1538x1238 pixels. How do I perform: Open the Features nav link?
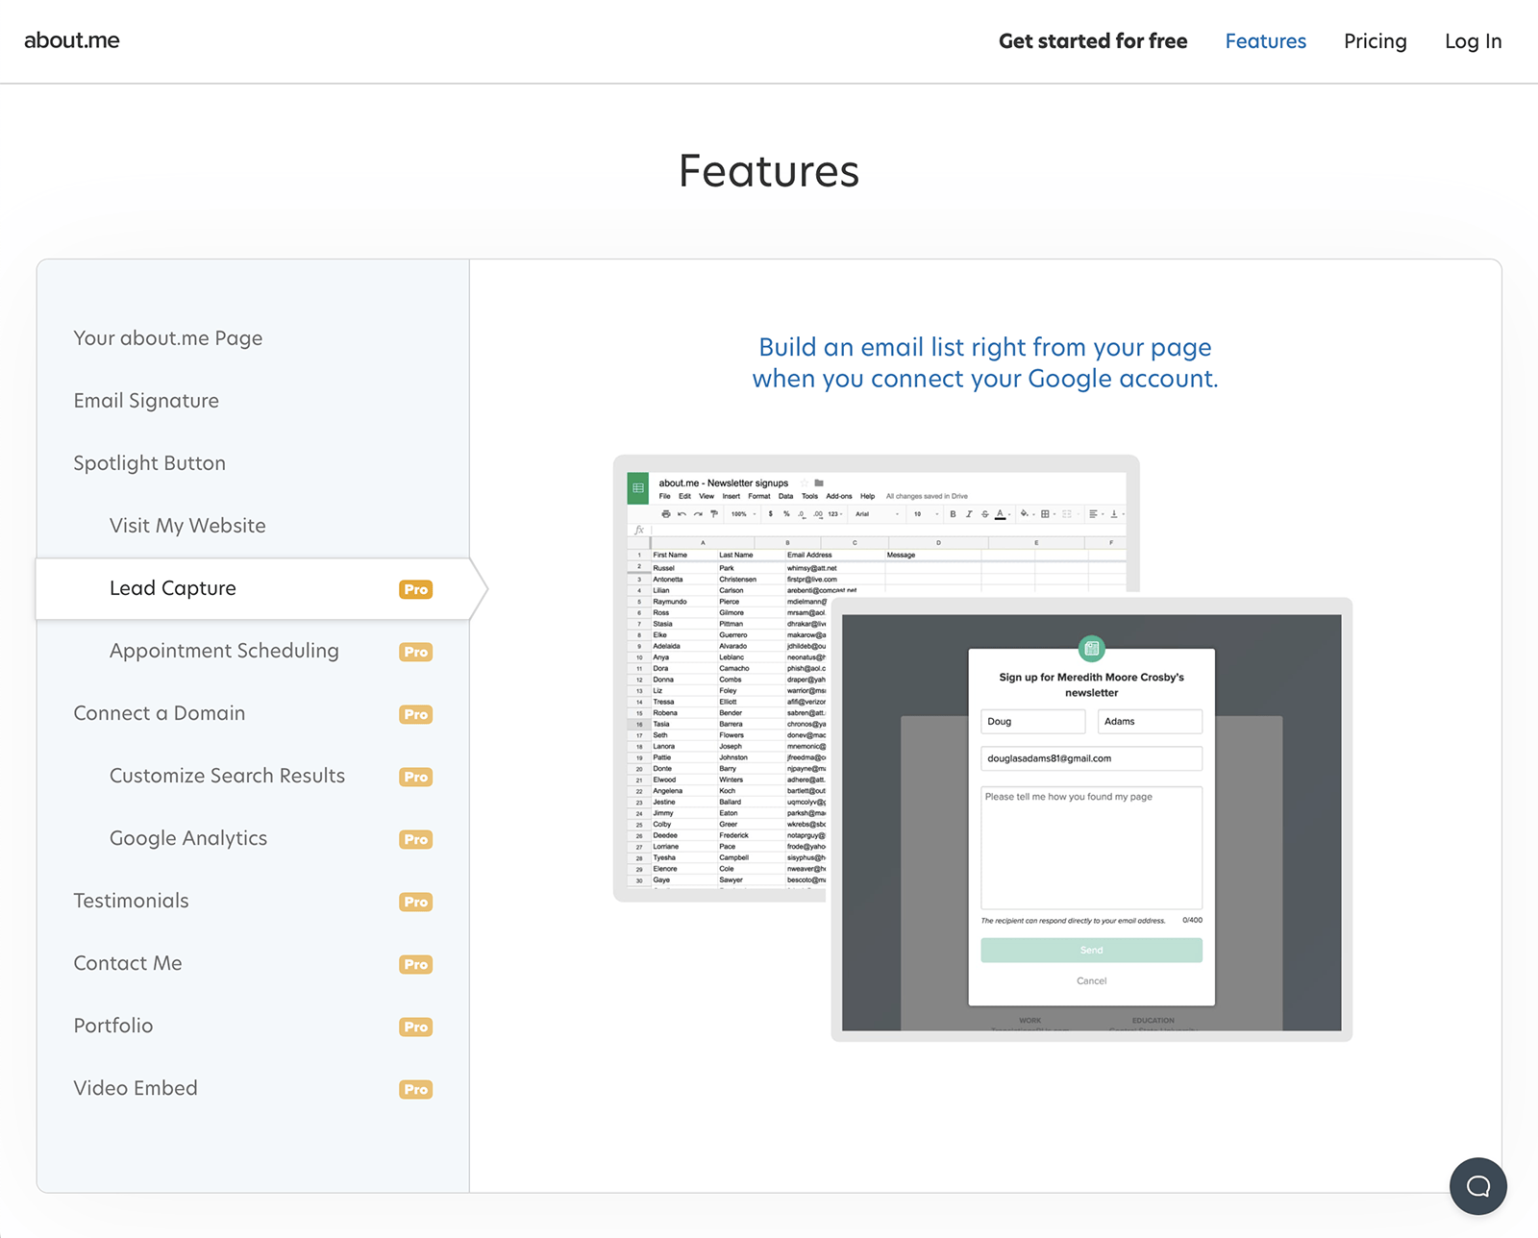coord(1265,41)
